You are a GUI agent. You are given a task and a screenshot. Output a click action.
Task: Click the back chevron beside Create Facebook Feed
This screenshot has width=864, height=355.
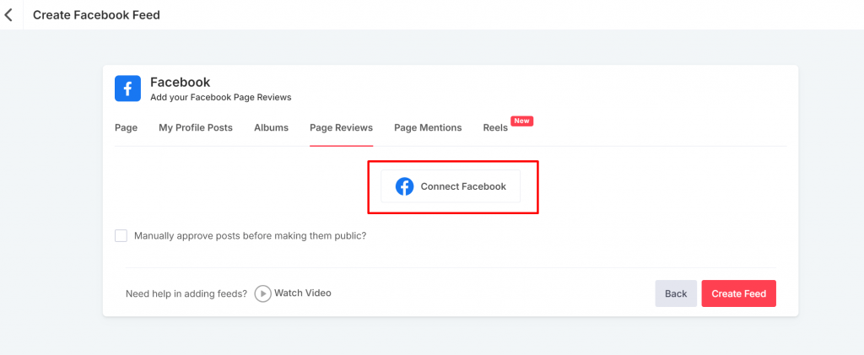tap(9, 15)
